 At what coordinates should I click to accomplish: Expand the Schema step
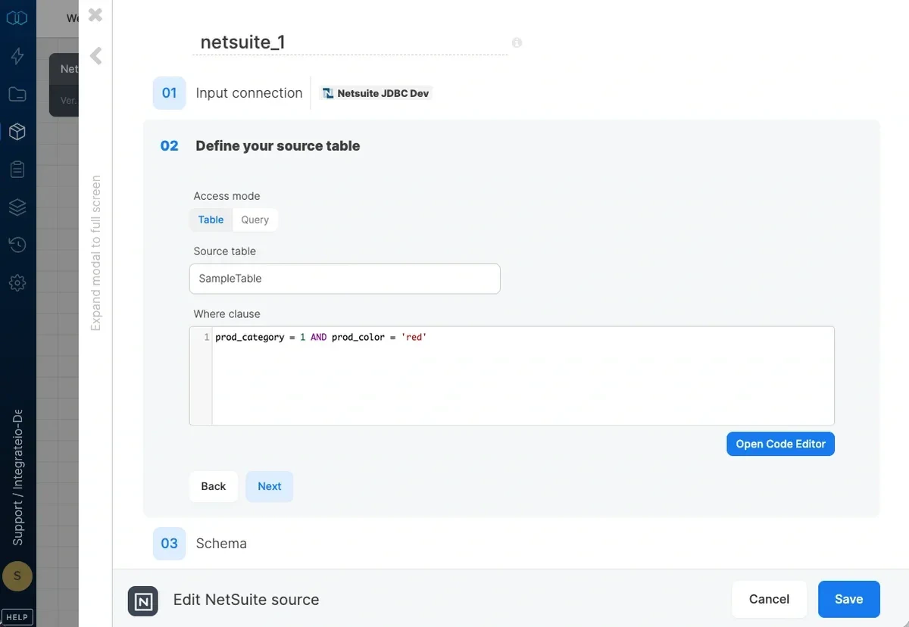pyautogui.click(x=221, y=543)
